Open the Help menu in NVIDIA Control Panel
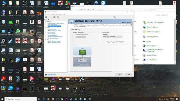 pyautogui.click(x=64, y=14)
